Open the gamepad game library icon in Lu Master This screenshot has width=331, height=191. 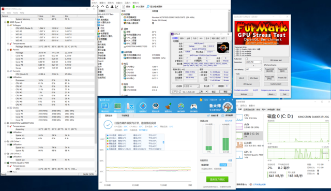coord(193,106)
